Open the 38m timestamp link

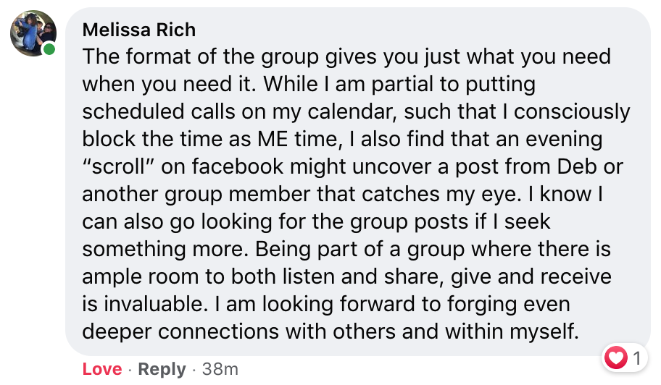point(220,369)
